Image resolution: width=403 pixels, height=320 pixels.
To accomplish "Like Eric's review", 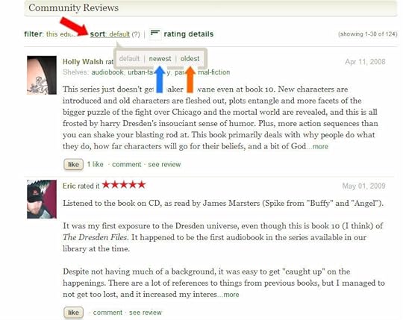I will point(73,313).
